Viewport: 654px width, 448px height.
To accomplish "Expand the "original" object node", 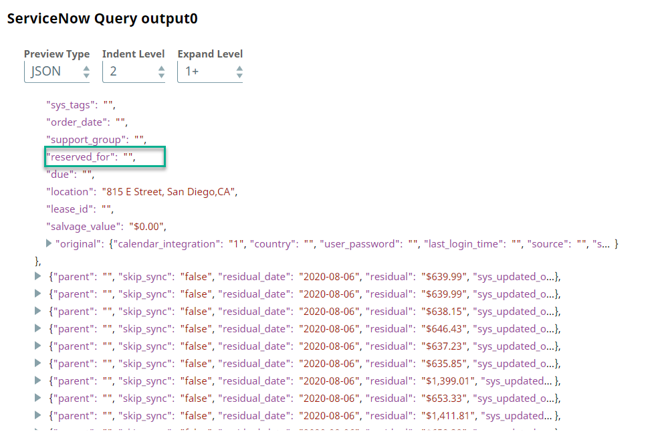I will tap(48, 243).
